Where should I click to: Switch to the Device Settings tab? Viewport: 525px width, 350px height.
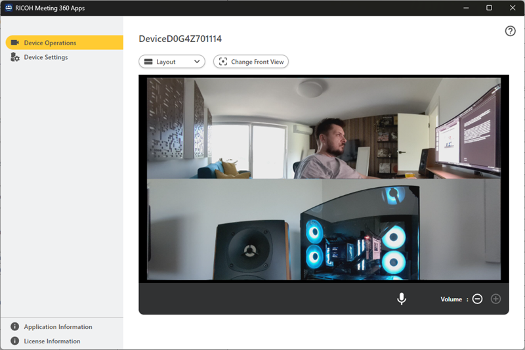pos(46,57)
